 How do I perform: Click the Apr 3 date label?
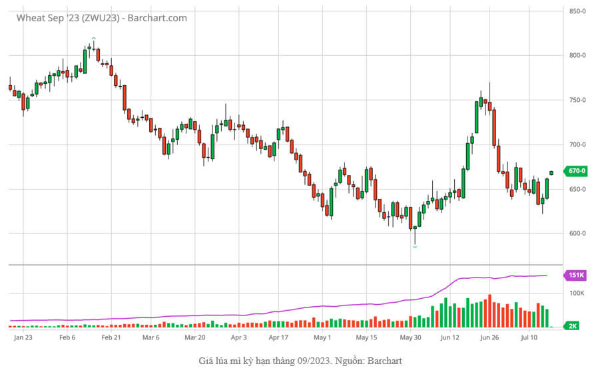tap(239, 337)
